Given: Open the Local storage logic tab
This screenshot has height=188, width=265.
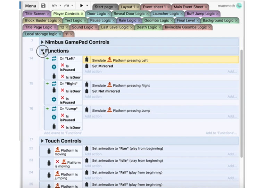Looking at the screenshot, I should 41,34.
